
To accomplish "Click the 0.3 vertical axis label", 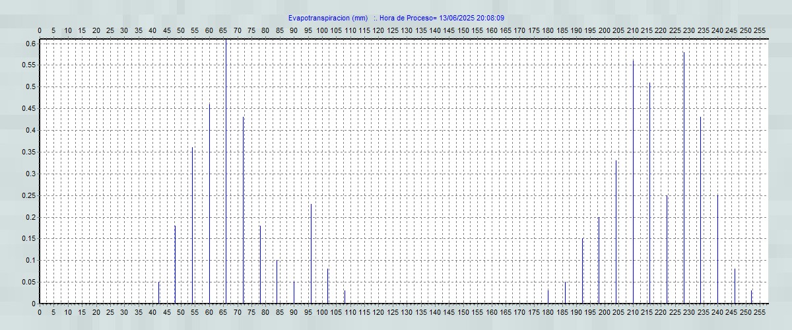I will (x=30, y=174).
